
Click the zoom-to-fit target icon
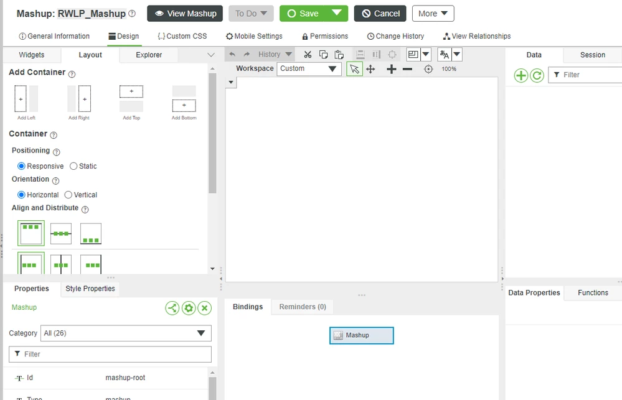(428, 69)
